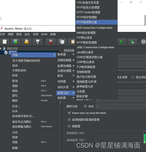This screenshot has height=152, width=146.
Task: Click 删除 in context menu
Action: pos(34,101)
